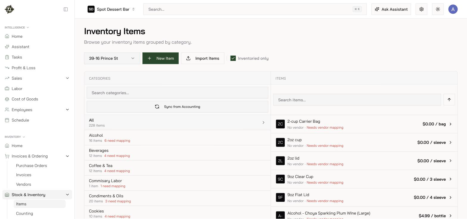Click the upload icon on Import Items
467x219 pixels.
coord(188,58)
